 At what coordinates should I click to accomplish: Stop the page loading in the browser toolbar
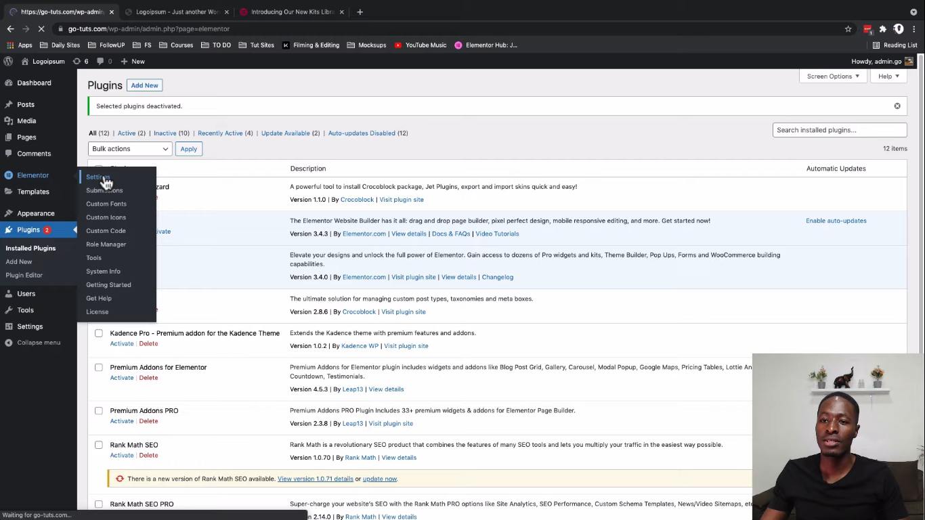[x=41, y=28]
